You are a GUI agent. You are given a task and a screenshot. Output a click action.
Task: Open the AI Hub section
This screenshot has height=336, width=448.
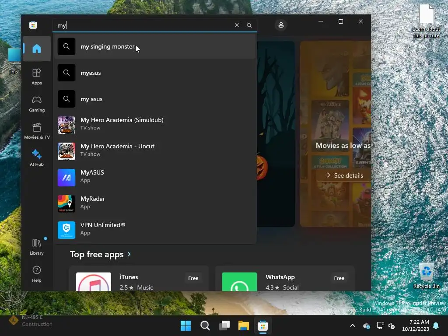click(x=37, y=157)
